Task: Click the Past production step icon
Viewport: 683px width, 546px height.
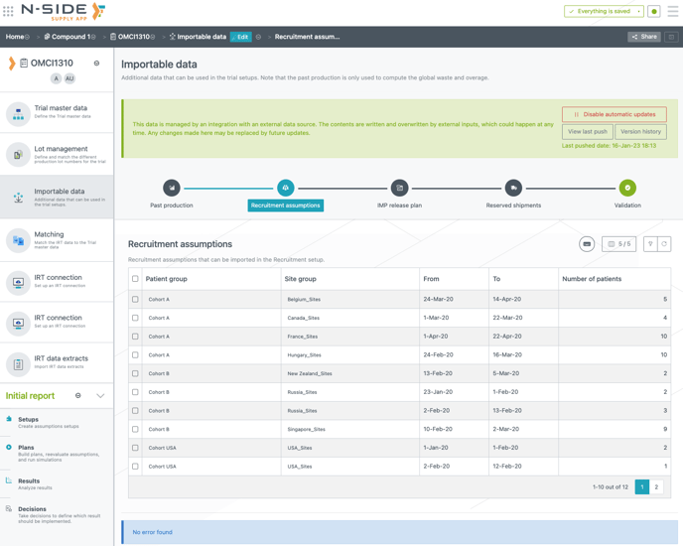Action: [172, 188]
